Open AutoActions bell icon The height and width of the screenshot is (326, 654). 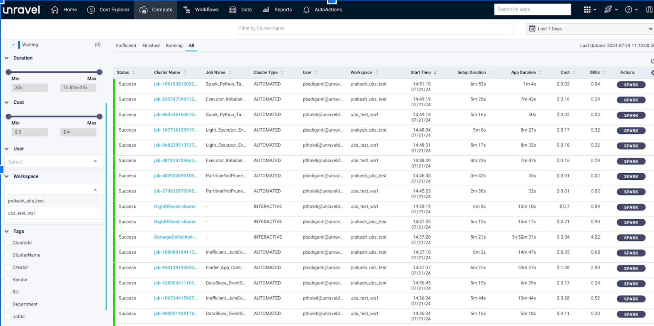point(306,10)
